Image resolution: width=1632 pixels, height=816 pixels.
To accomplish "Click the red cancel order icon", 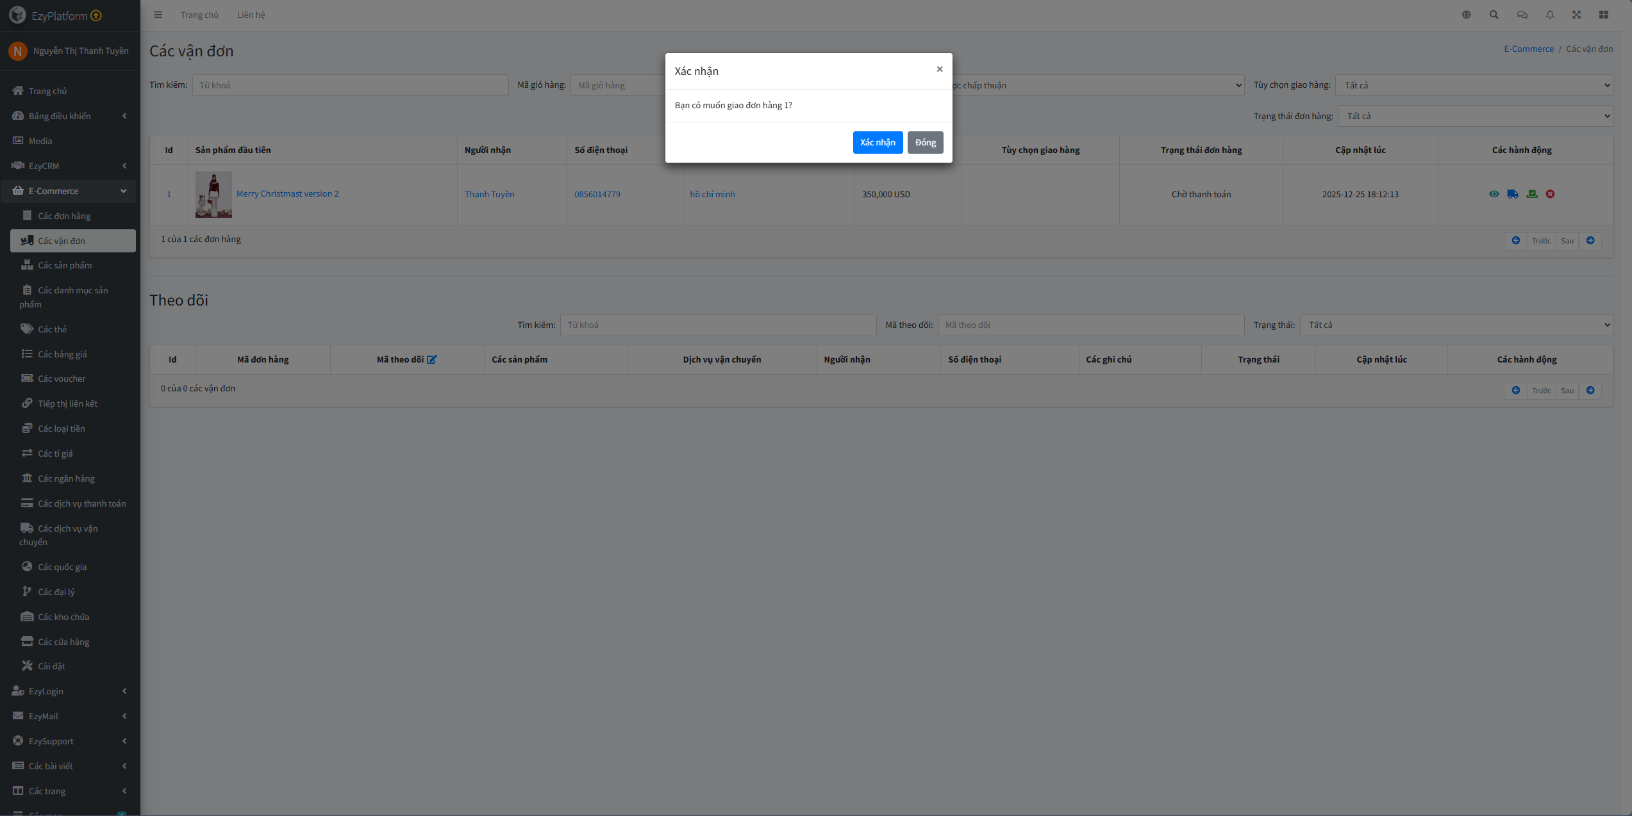I will tap(1550, 194).
